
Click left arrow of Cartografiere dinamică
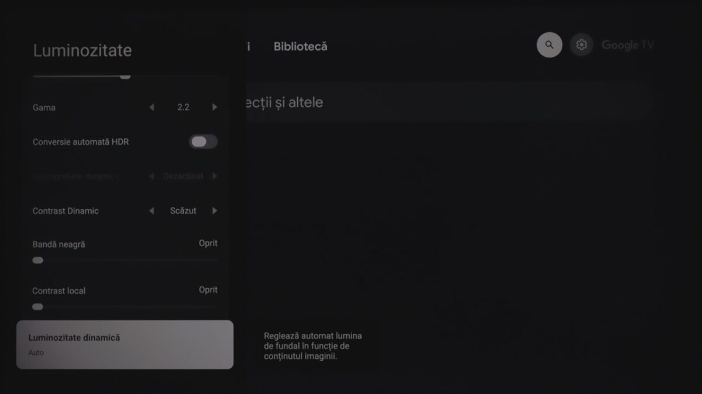[x=152, y=176]
